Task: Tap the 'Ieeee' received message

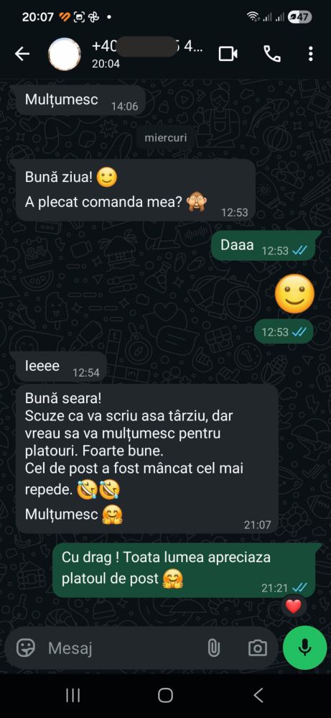Action: (x=61, y=367)
